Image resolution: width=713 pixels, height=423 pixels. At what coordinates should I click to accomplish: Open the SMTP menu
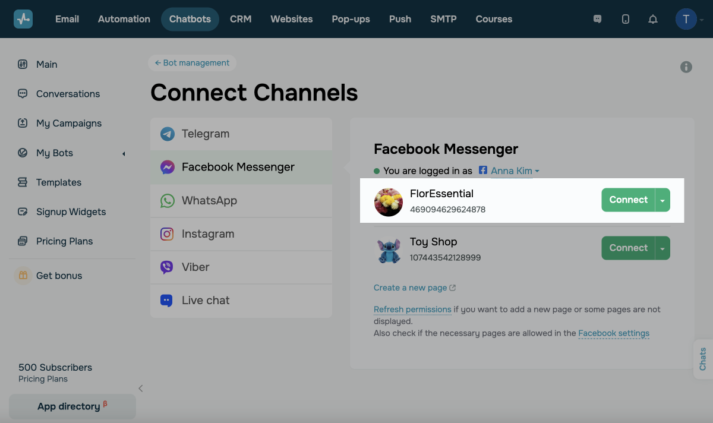(444, 19)
